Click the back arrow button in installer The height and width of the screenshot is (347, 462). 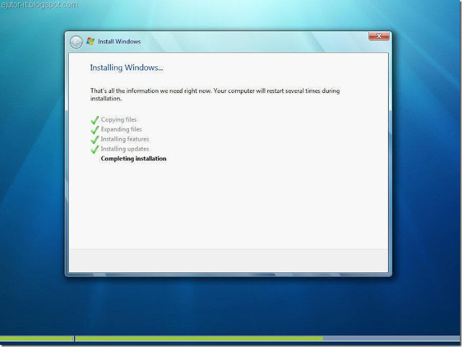pyautogui.click(x=76, y=42)
